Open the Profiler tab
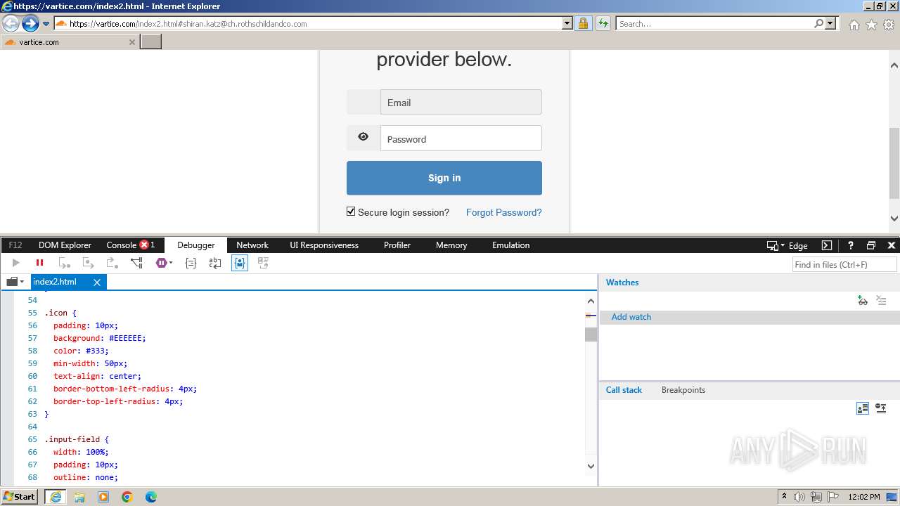Viewport: 900px width, 506px height. pos(397,245)
